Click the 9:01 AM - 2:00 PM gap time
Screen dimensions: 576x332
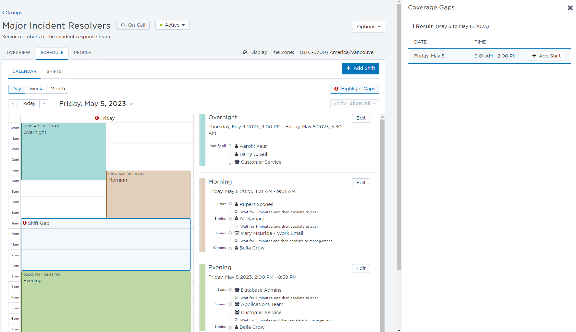click(496, 56)
